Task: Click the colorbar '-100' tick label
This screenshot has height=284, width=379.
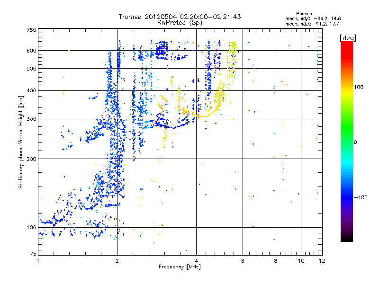Action: [x=361, y=197]
